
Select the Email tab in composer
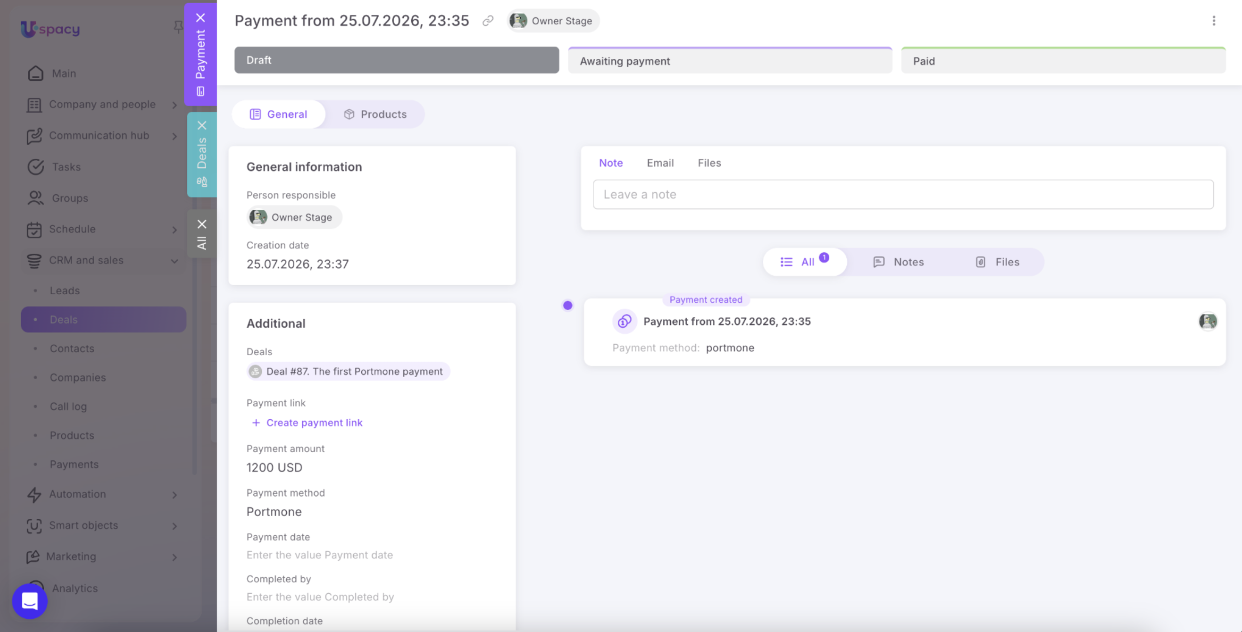660,163
